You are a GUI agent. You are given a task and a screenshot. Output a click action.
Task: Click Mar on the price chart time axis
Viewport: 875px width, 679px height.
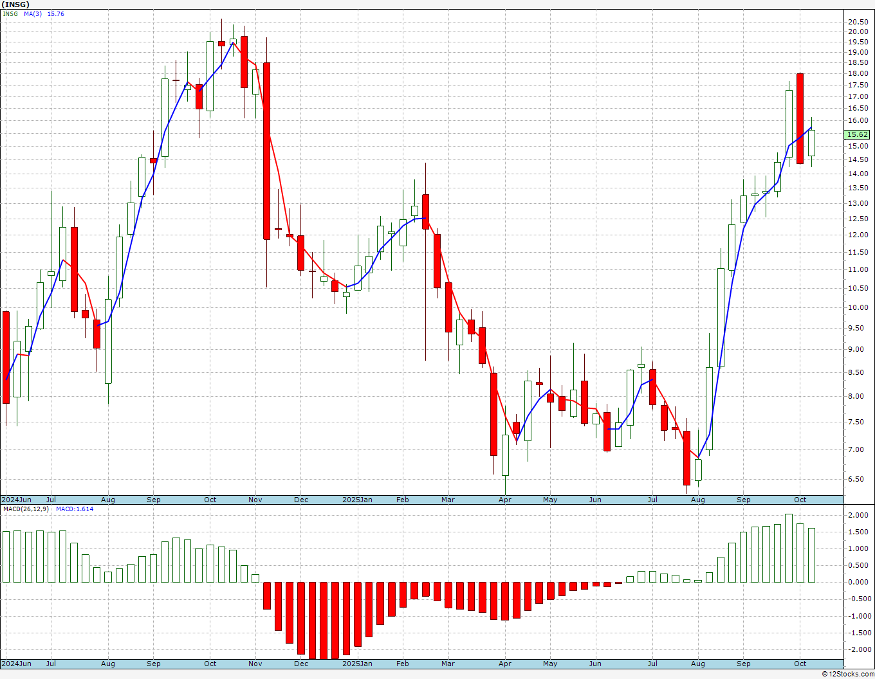tap(448, 500)
